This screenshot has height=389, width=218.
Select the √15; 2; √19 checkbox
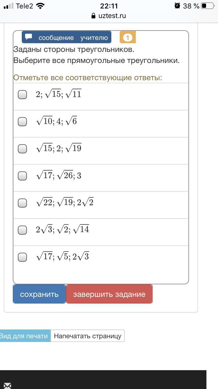click(x=22, y=149)
